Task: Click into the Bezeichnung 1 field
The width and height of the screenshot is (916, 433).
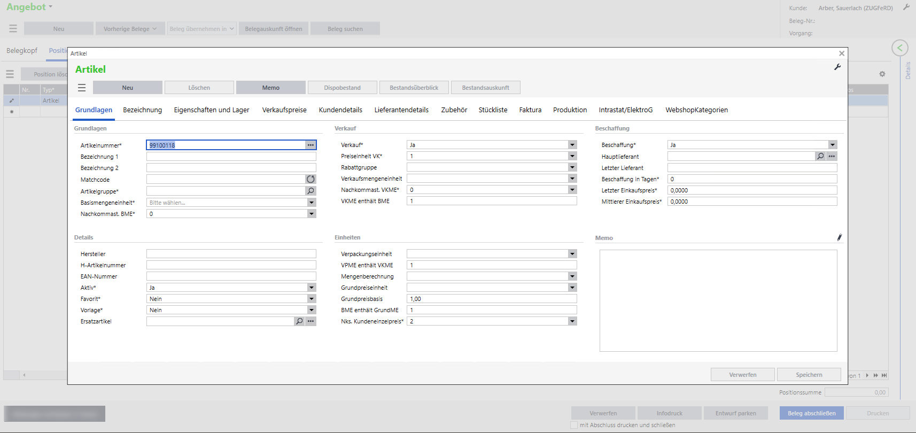Action: (231, 157)
